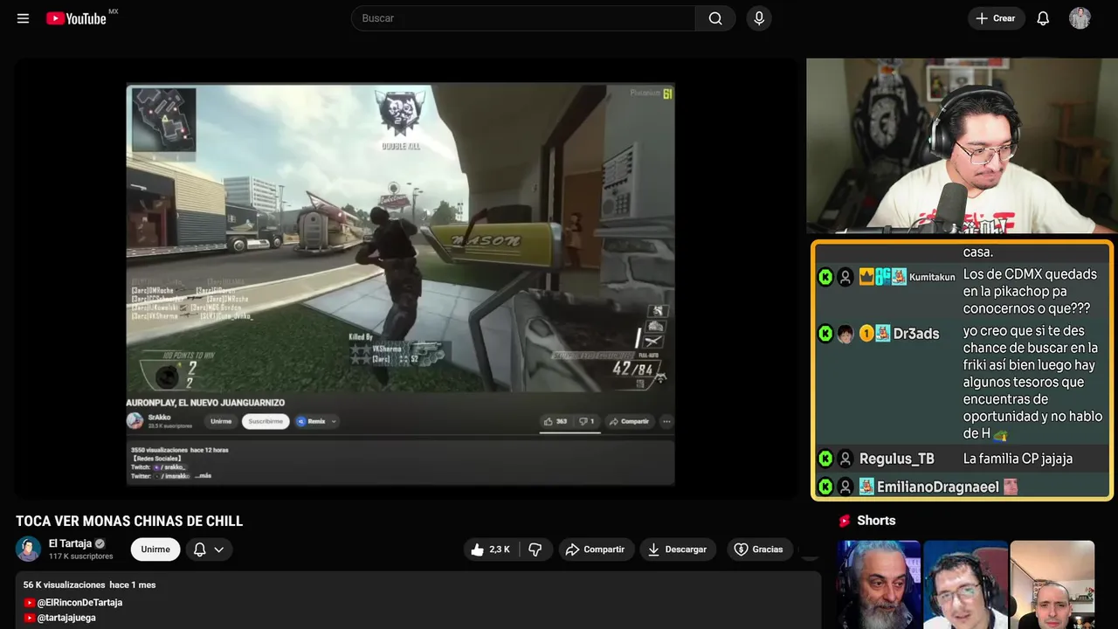This screenshot has width=1118, height=629.
Task: Start voice search with the microphone icon
Action: pos(759,18)
